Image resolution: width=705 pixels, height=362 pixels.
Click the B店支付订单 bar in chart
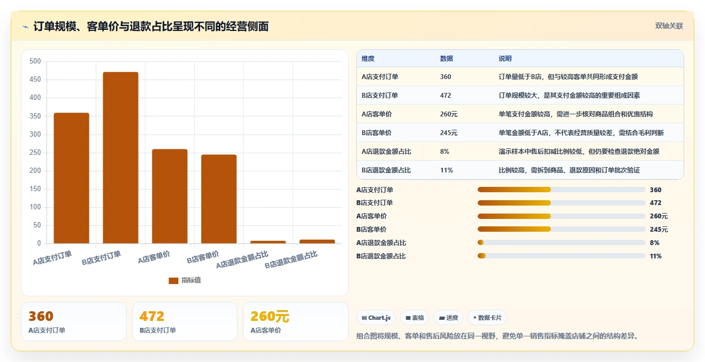click(120, 158)
